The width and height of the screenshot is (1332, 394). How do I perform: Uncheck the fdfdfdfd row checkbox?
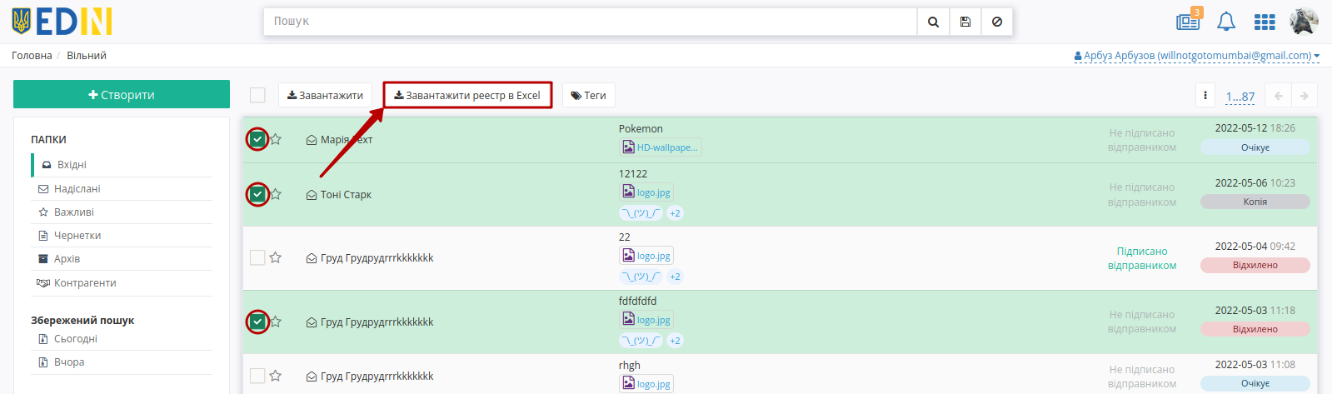(x=257, y=322)
